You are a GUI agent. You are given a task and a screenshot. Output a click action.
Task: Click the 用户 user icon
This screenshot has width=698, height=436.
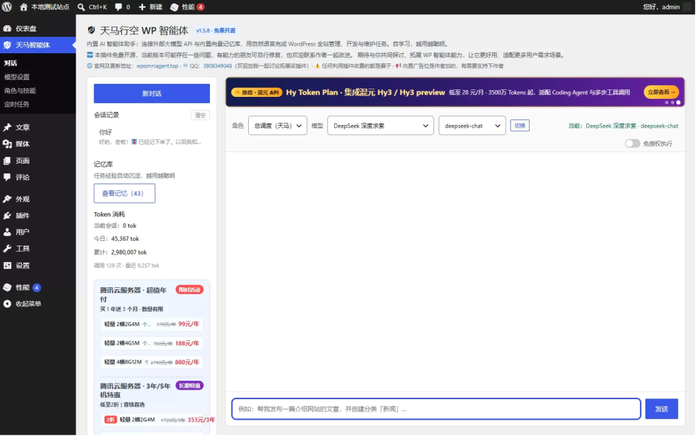[x=7, y=232]
